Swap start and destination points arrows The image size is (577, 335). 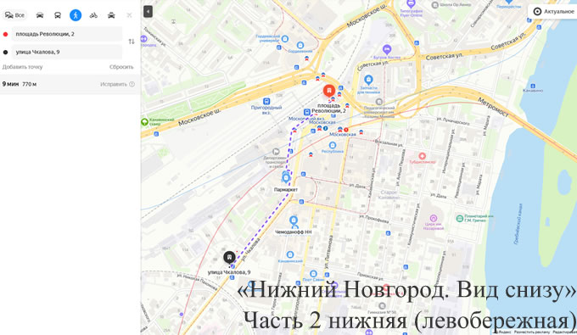coord(132,42)
